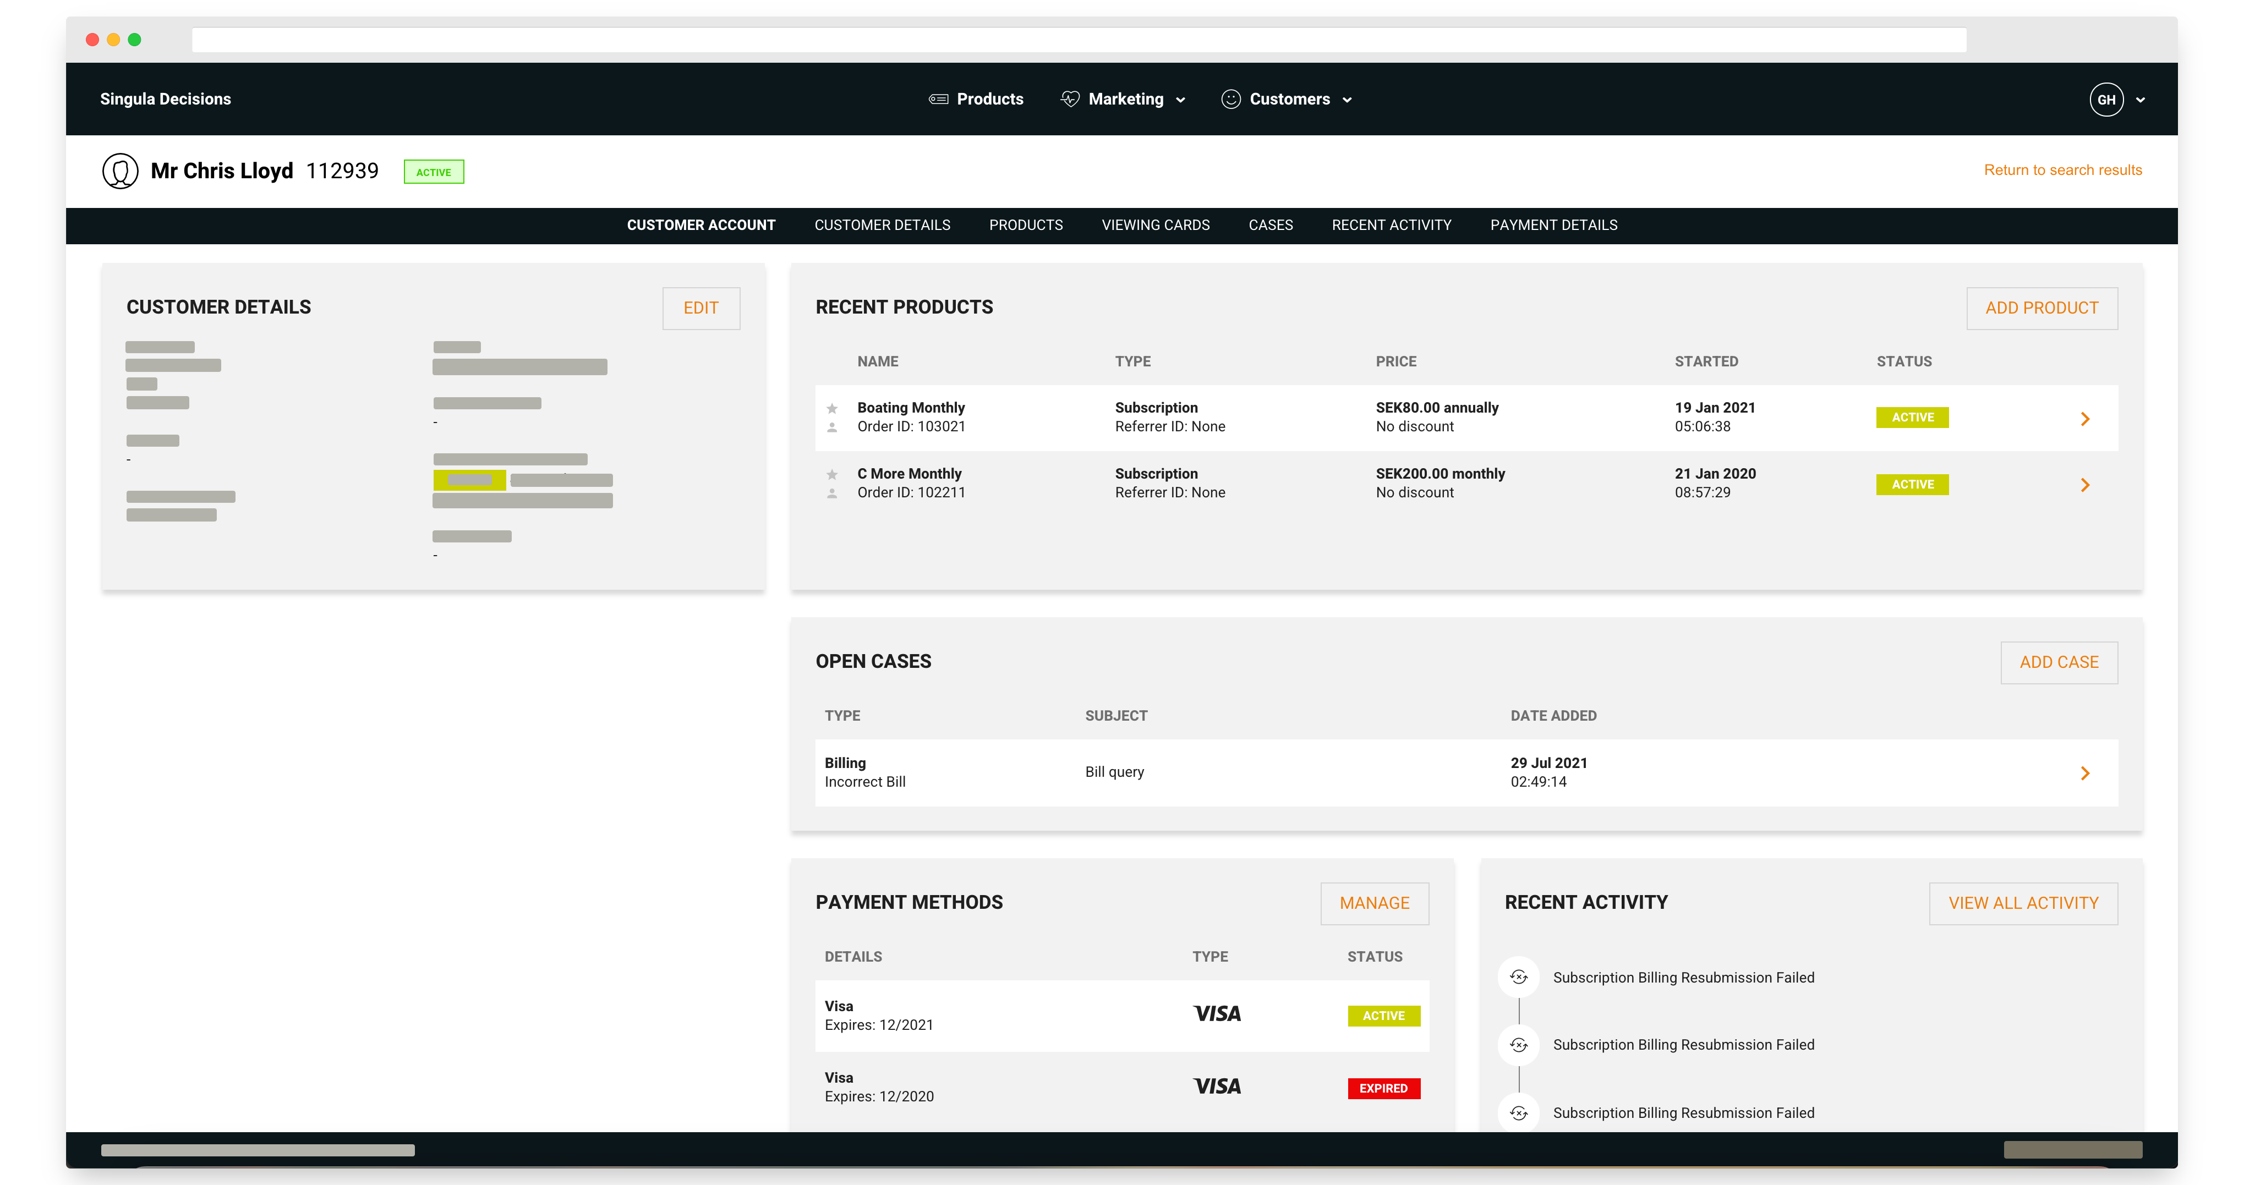The width and height of the screenshot is (2244, 1185).
Task: Switch to the Products tab
Action: pos(1025,224)
